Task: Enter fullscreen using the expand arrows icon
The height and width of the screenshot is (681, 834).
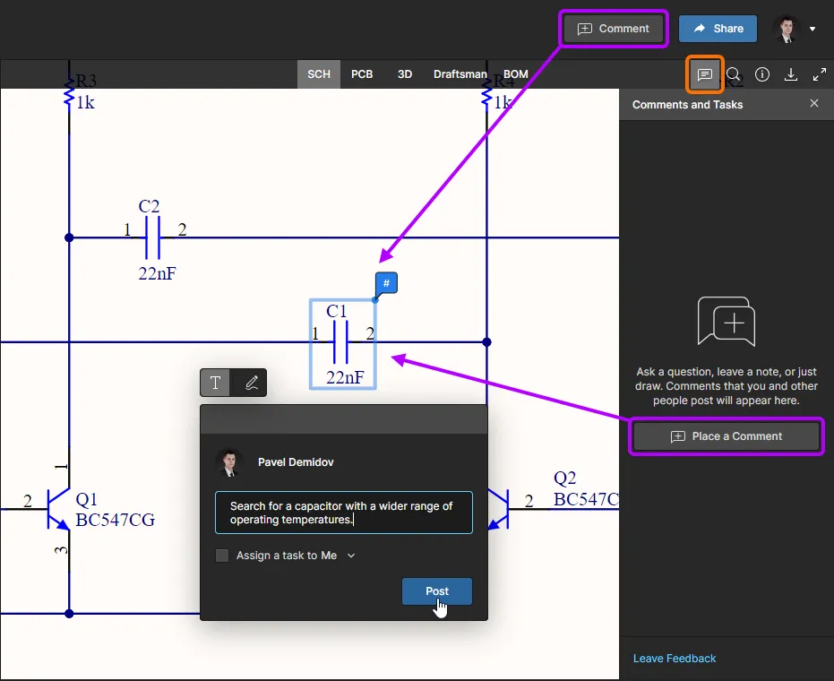Action: 820,75
